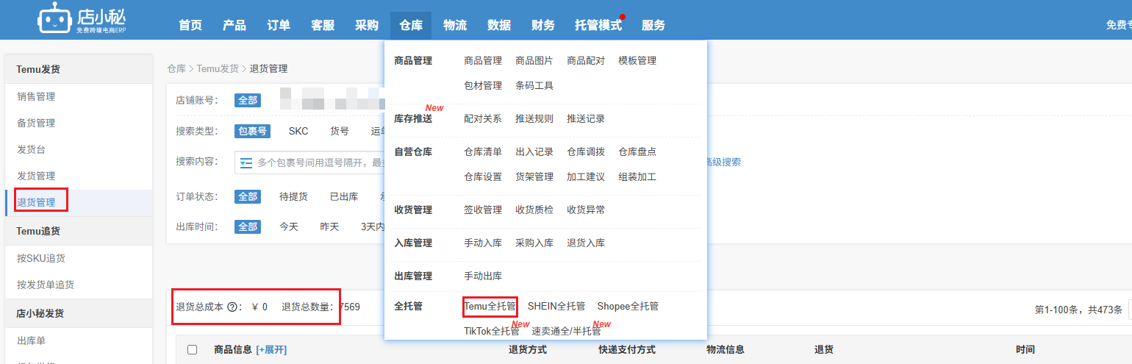Viewport: 1132px width, 364px height.
Task: Open 货架管理 in the dropdown
Action: pyautogui.click(x=534, y=176)
